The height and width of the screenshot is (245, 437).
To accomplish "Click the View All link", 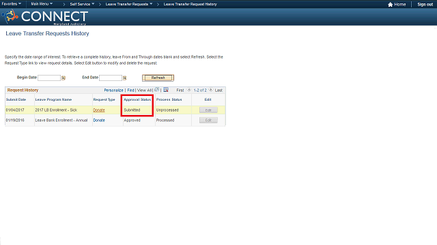I will [144, 91].
